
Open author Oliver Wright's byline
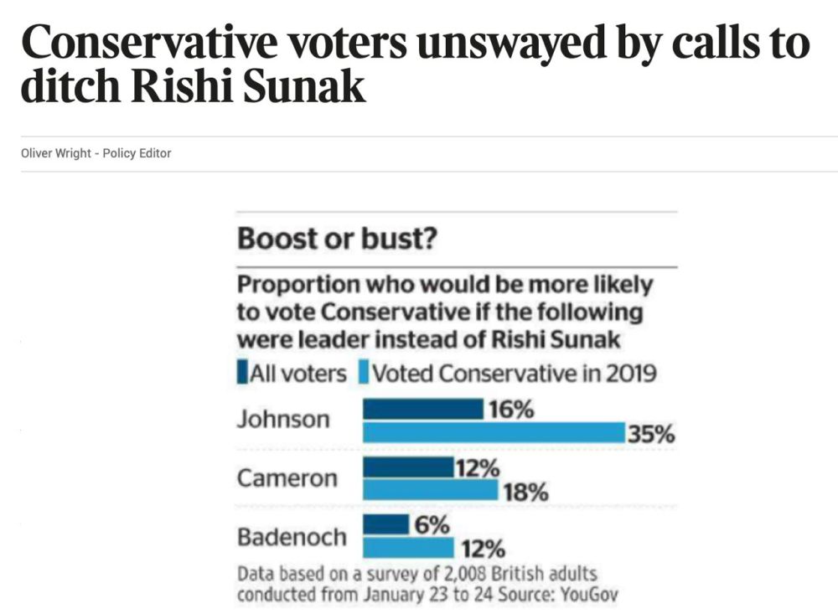(x=96, y=153)
